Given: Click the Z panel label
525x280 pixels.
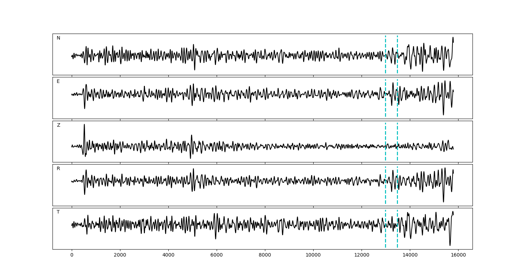Looking at the screenshot, I should pos(58,125).
